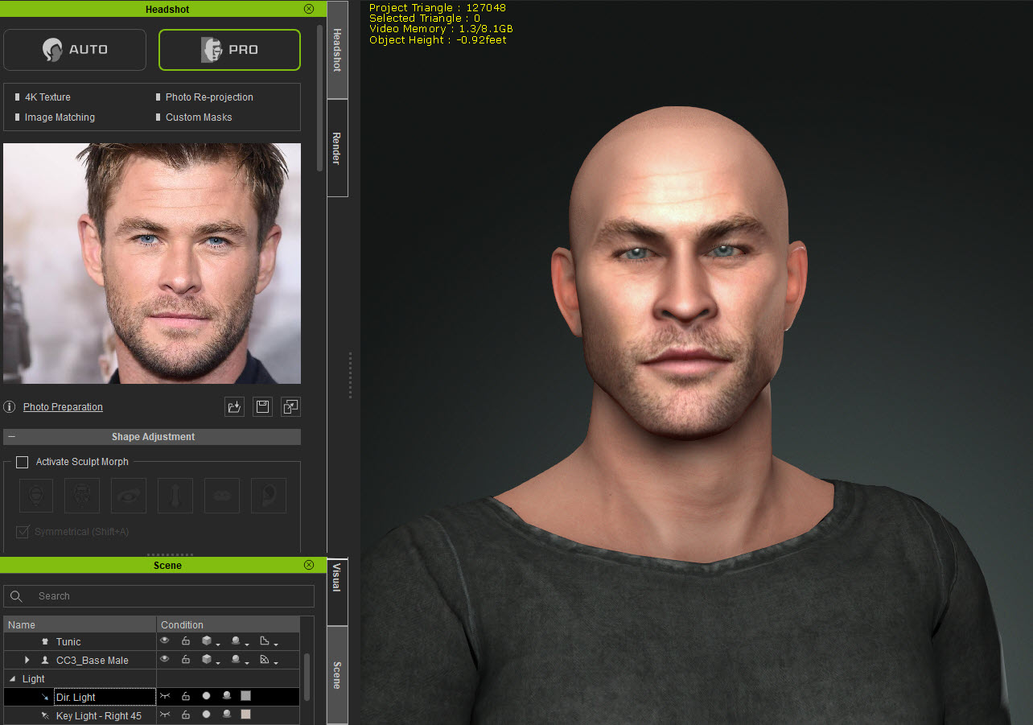
Task: Click the source photo thumbnail
Action: [152, 263]
